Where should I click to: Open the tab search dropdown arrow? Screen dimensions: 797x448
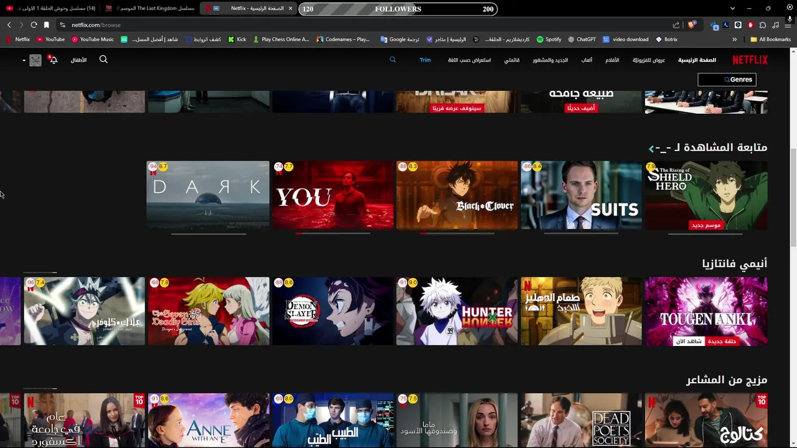click(x=732, y=9)
